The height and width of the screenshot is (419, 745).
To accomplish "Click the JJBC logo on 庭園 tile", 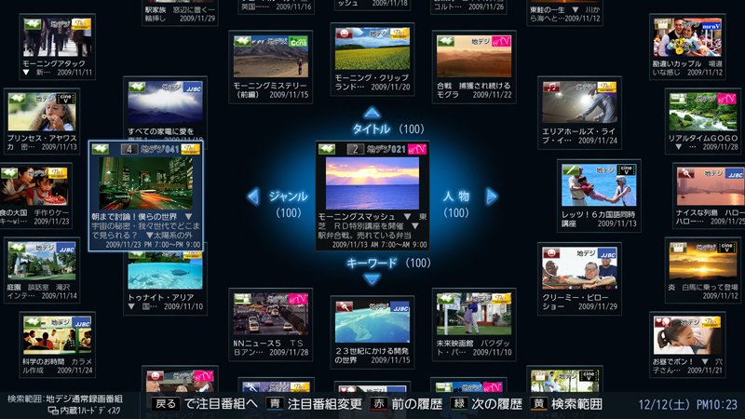I will click(x=65, y=250).
